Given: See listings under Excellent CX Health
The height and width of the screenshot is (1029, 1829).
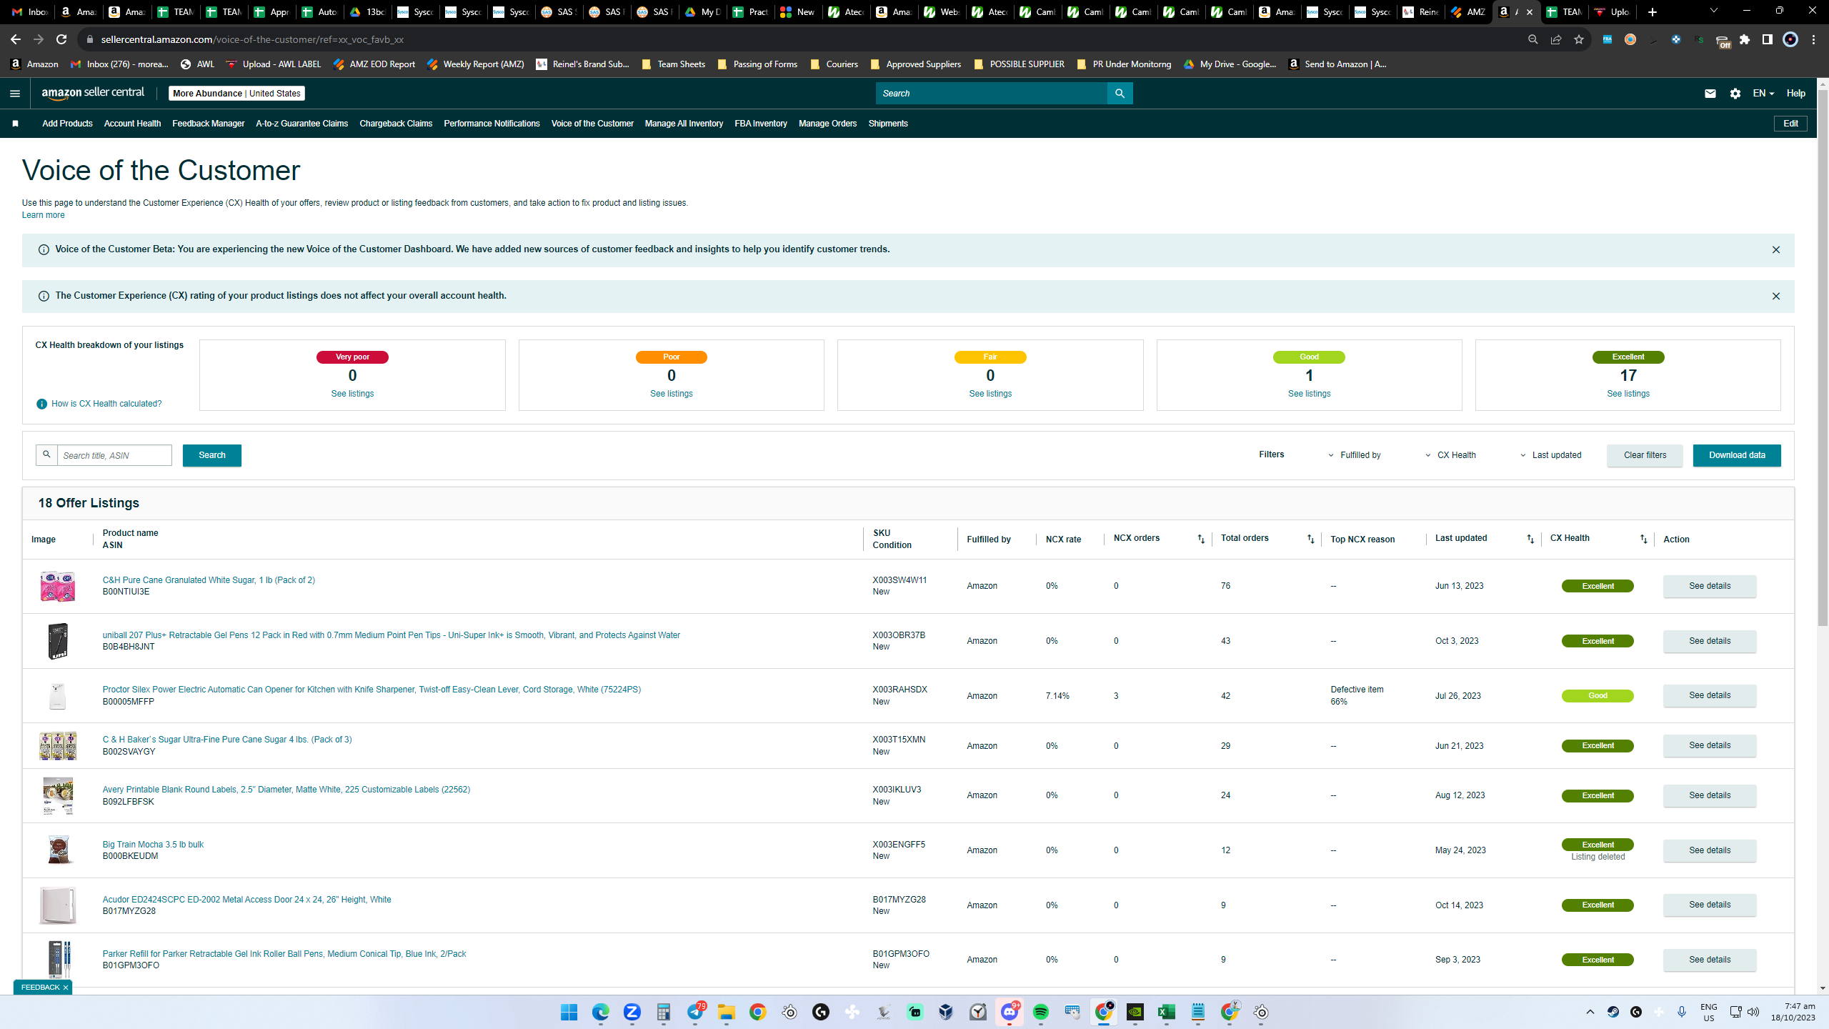Looking at the screenshot, I should (x=1628, y=394).
